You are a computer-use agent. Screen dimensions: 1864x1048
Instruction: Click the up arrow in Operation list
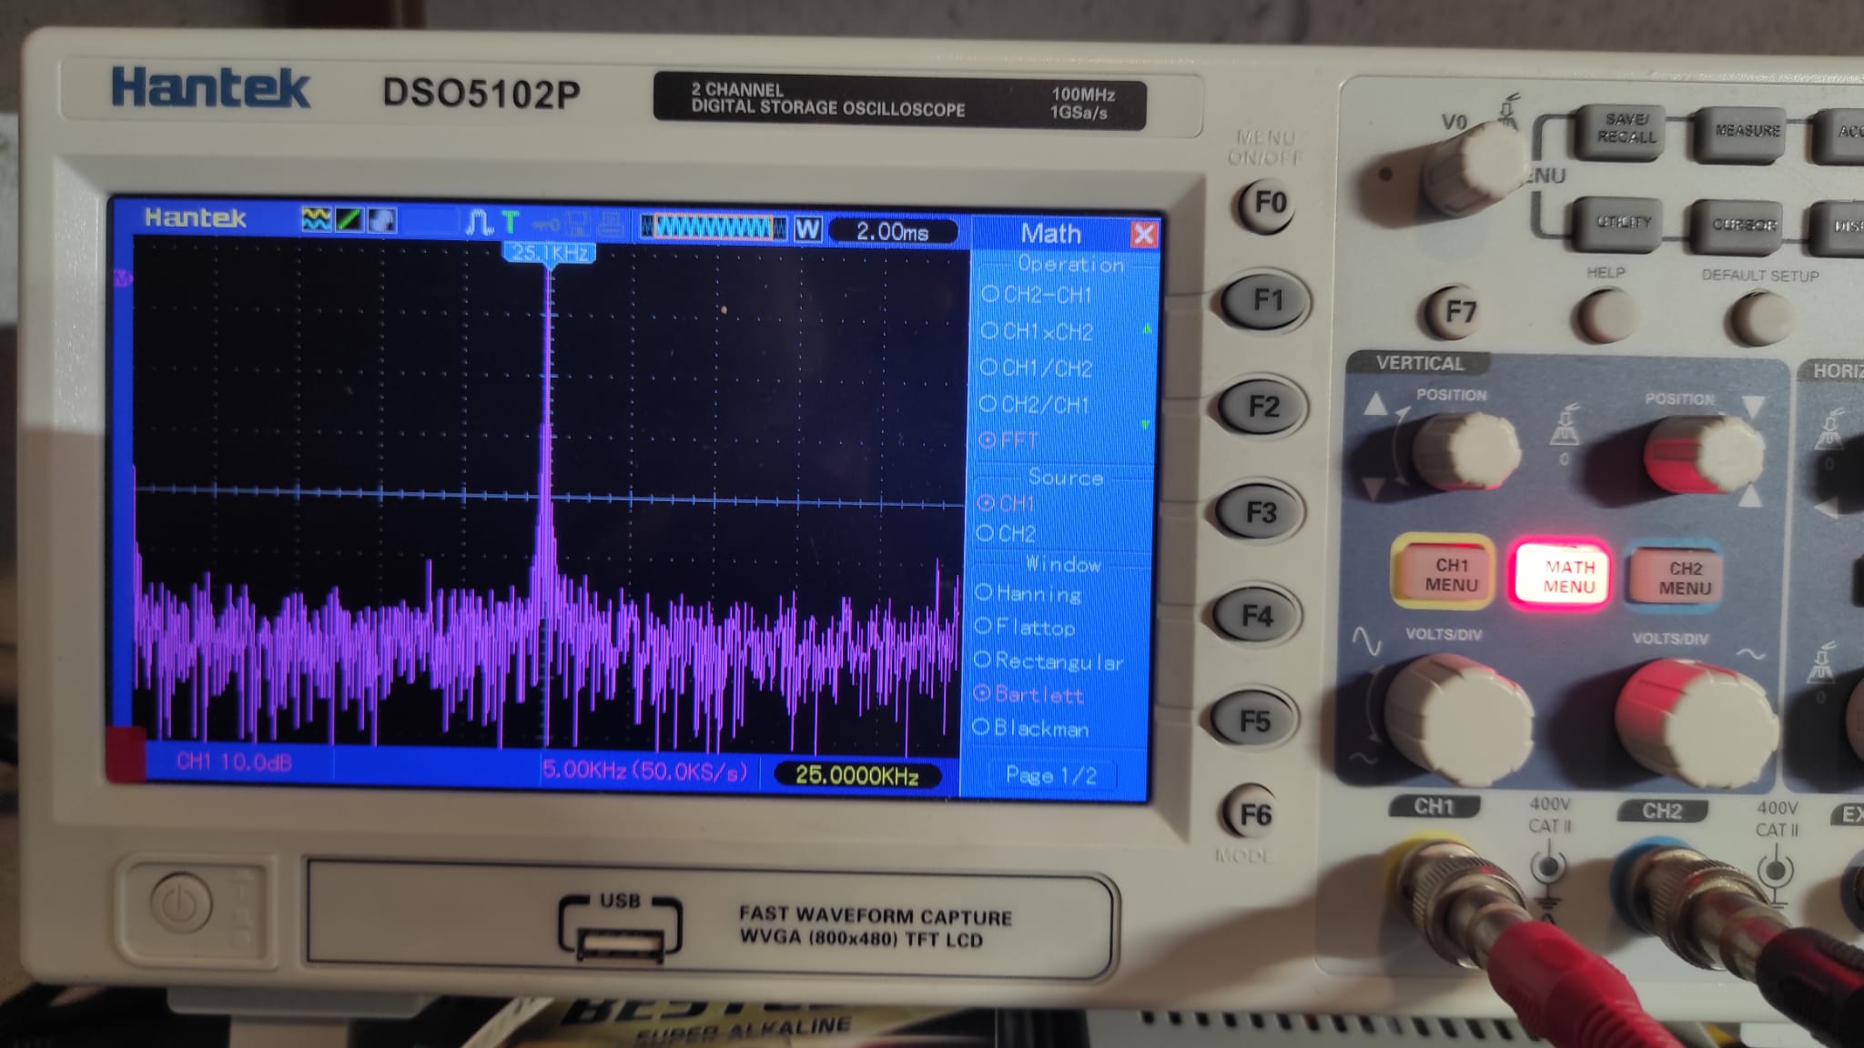[x=1147, y=329]
